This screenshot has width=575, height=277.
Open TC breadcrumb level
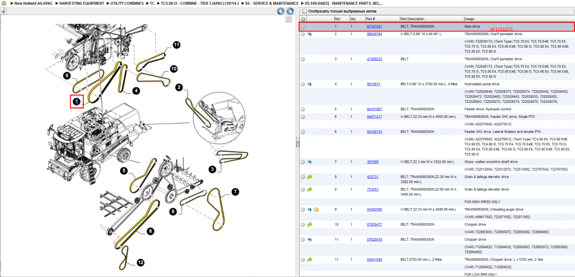click(152, 3)
